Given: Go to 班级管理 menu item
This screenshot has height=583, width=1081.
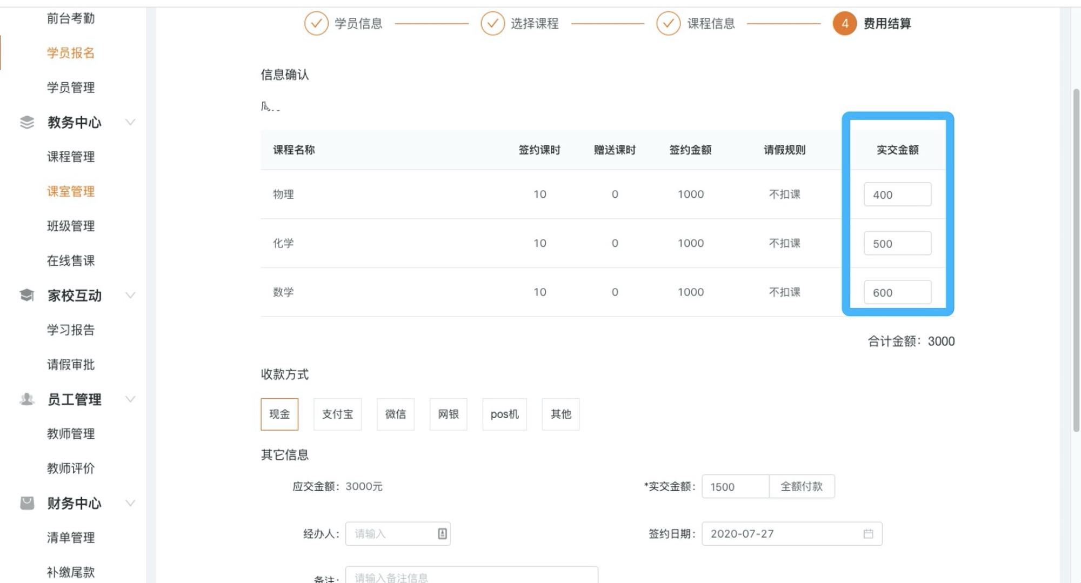Looking at the screenshot, I should 71,226.
